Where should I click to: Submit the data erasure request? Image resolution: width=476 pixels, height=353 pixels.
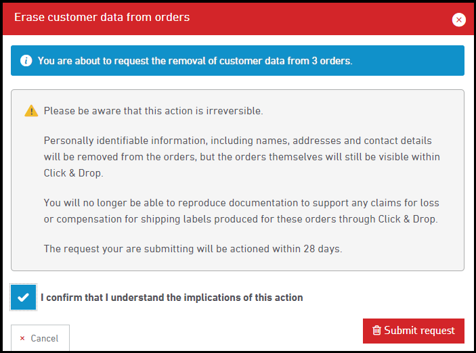414,331
